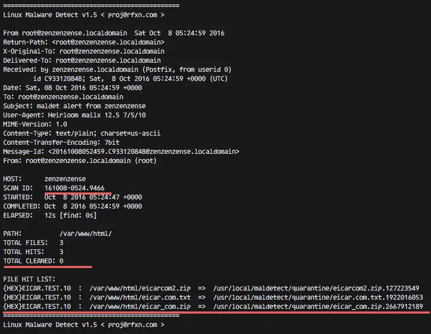Click the TOTAL HITS count
Viewport: 431px width, 334px height.
click(x=61, y=251)
